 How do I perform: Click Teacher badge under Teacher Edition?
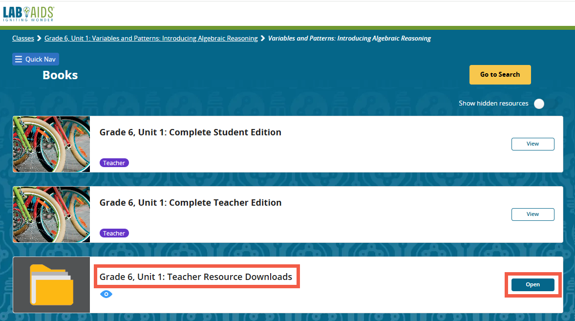coord(114,233)
